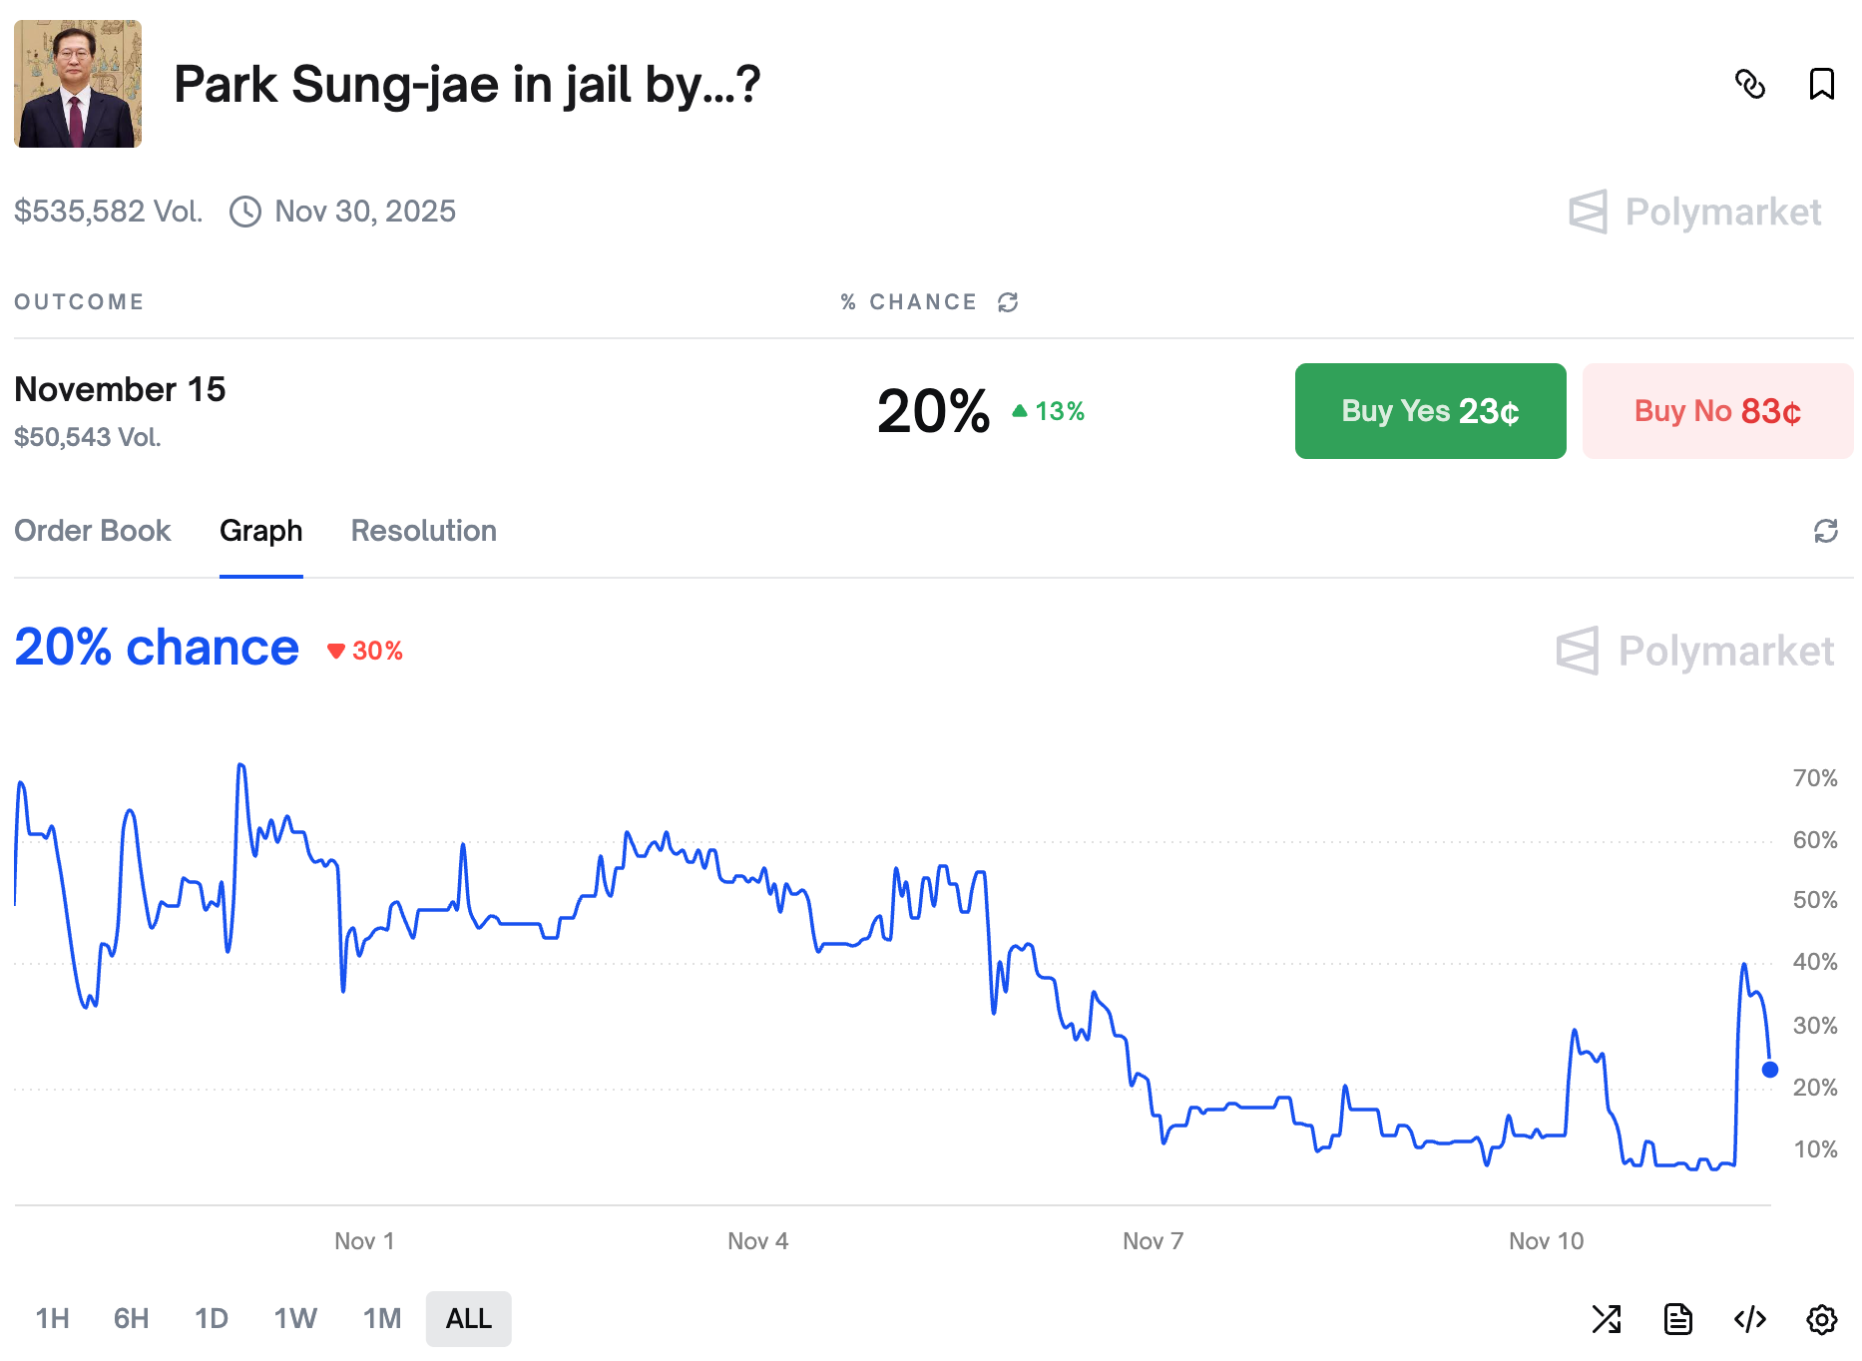Switch to the Order Book tab

[x=93, y=531]
